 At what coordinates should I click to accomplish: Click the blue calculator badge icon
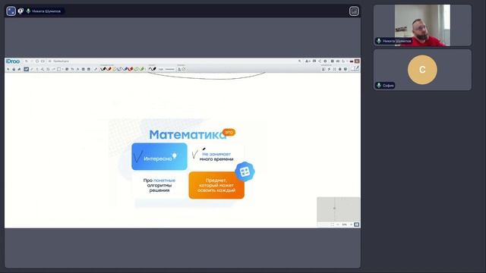(245, 171)
